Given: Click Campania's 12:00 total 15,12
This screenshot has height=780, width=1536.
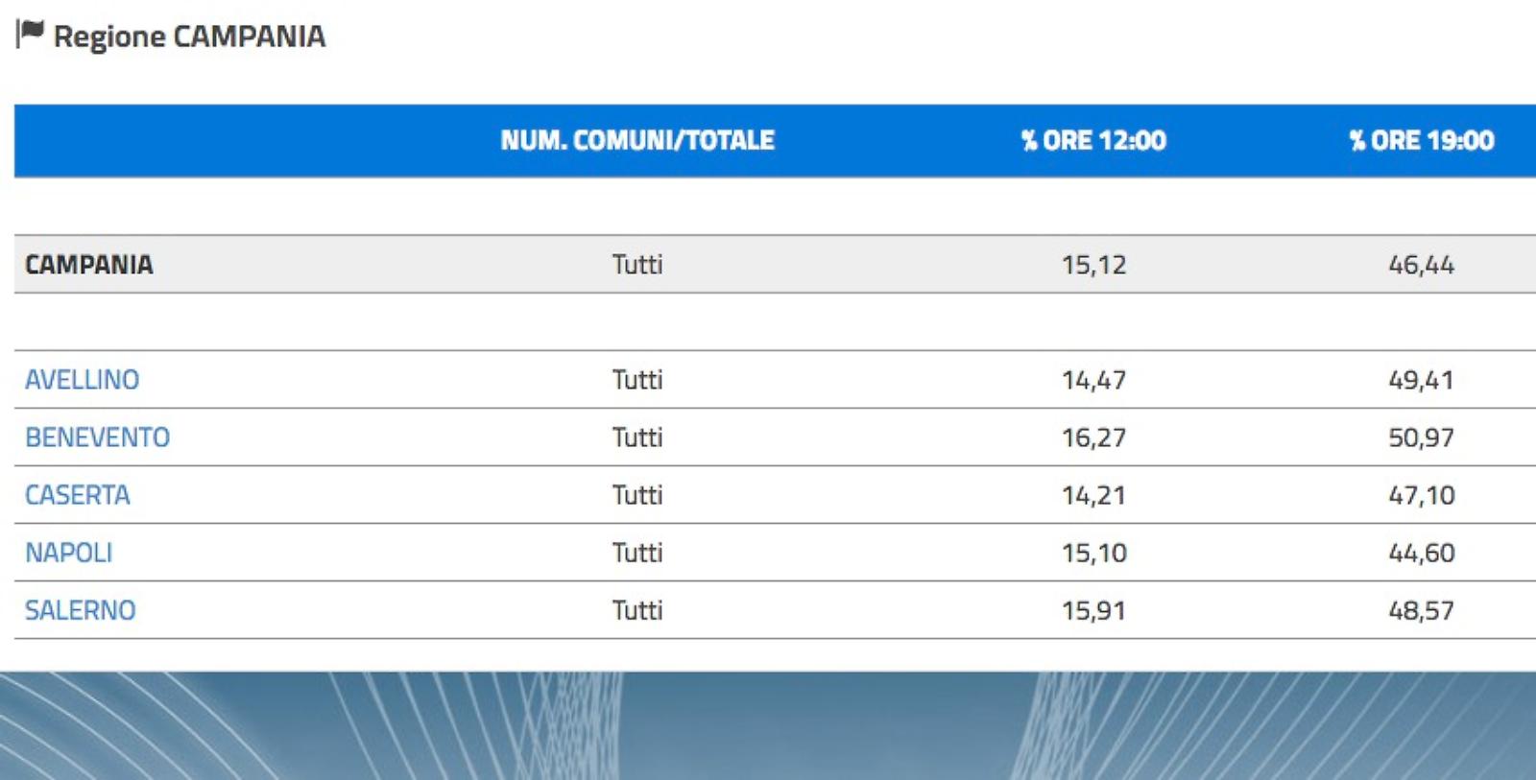Looking at the screenshot, I should [x=1093, y=265].
